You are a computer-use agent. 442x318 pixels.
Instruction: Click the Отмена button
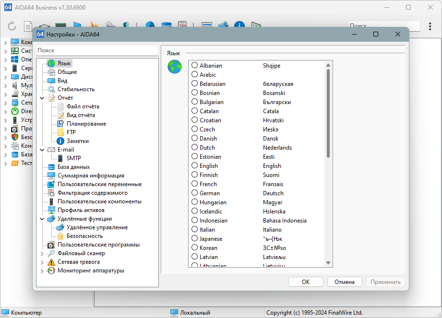click(x=345, y=282)
